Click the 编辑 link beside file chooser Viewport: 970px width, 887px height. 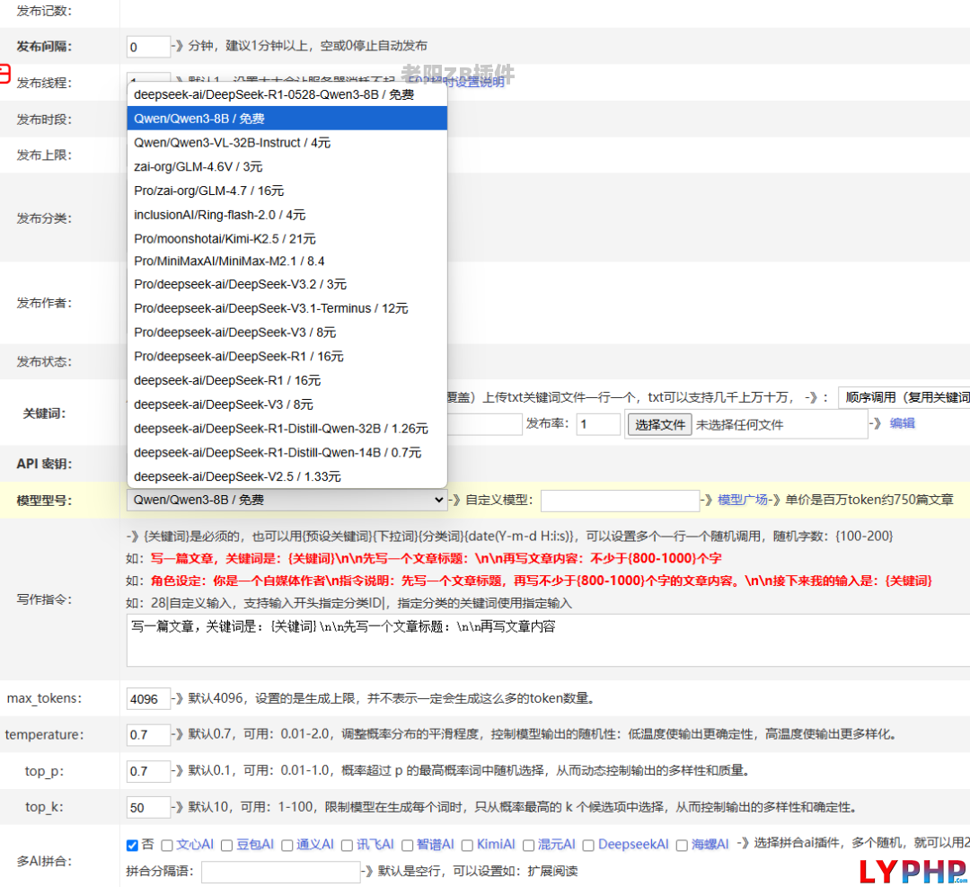902,423
